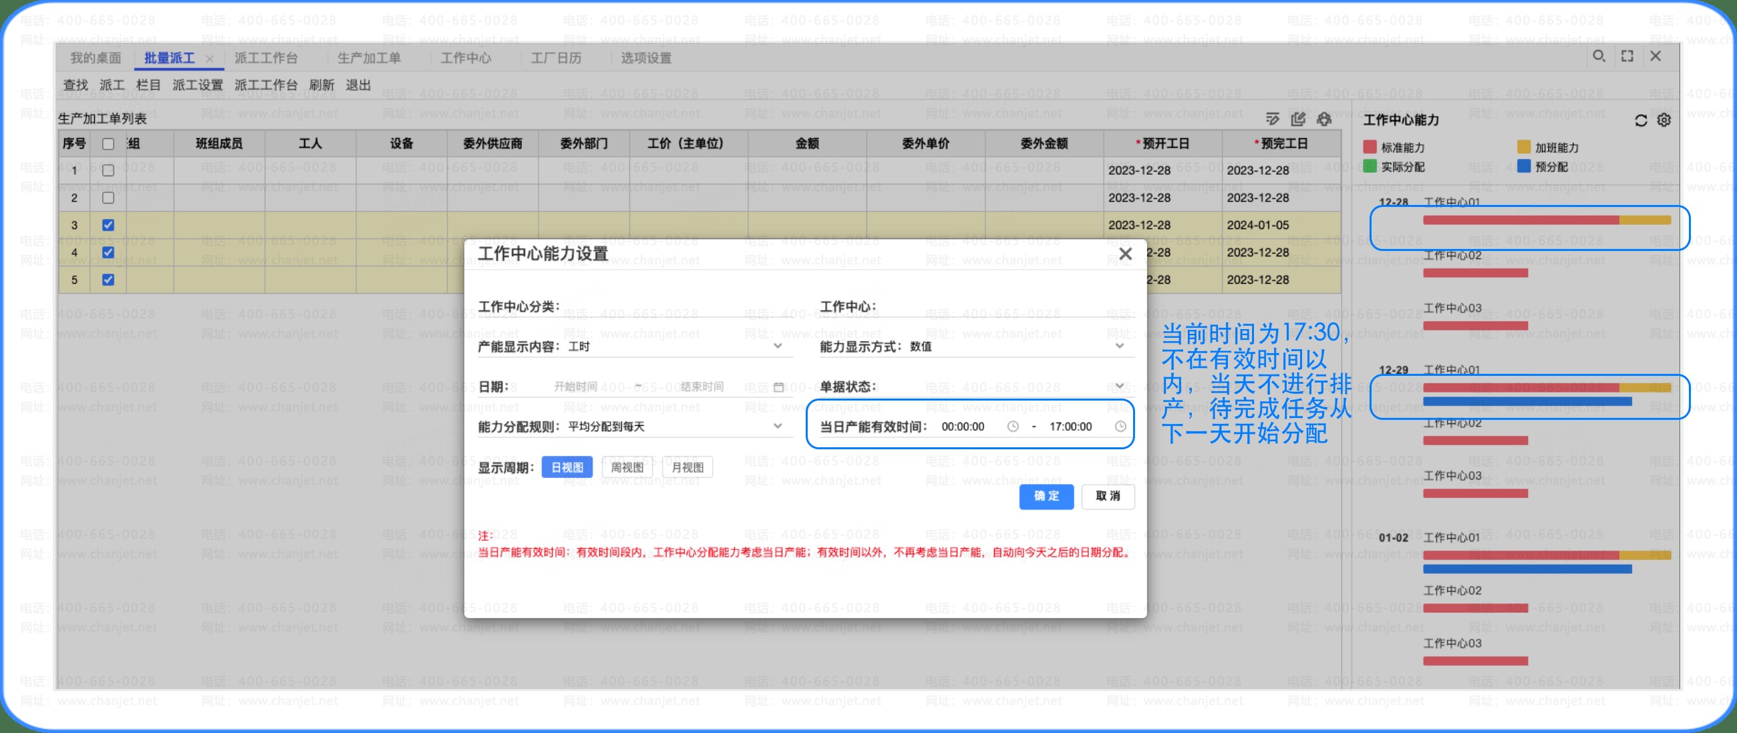1737x733 pixels.
Task: Toggle the select-all checkbox in the table header
Action: click(108, 144)
